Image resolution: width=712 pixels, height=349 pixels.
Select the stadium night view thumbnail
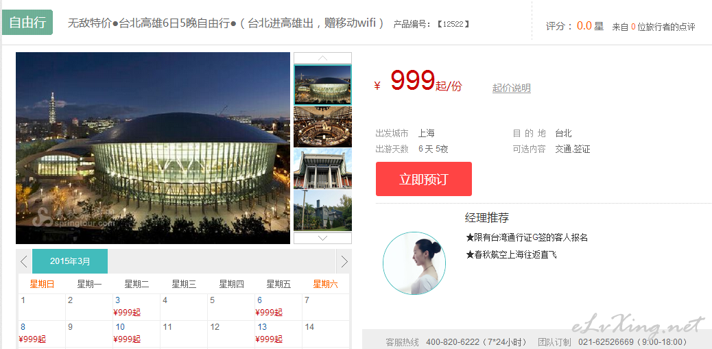322,85
